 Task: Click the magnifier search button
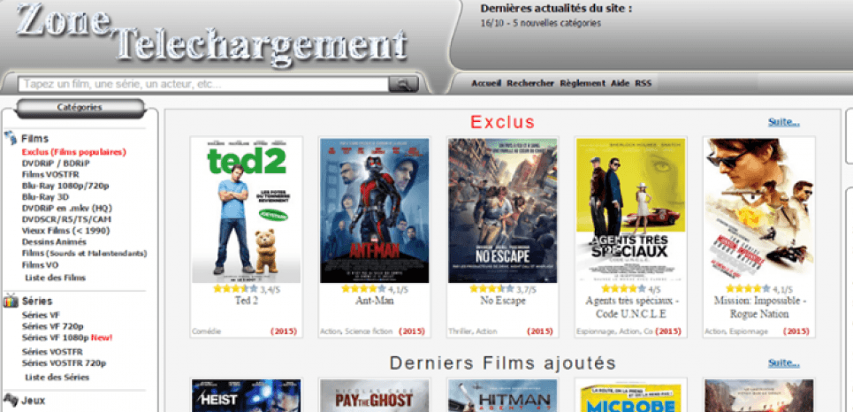(x=403, y=84)
